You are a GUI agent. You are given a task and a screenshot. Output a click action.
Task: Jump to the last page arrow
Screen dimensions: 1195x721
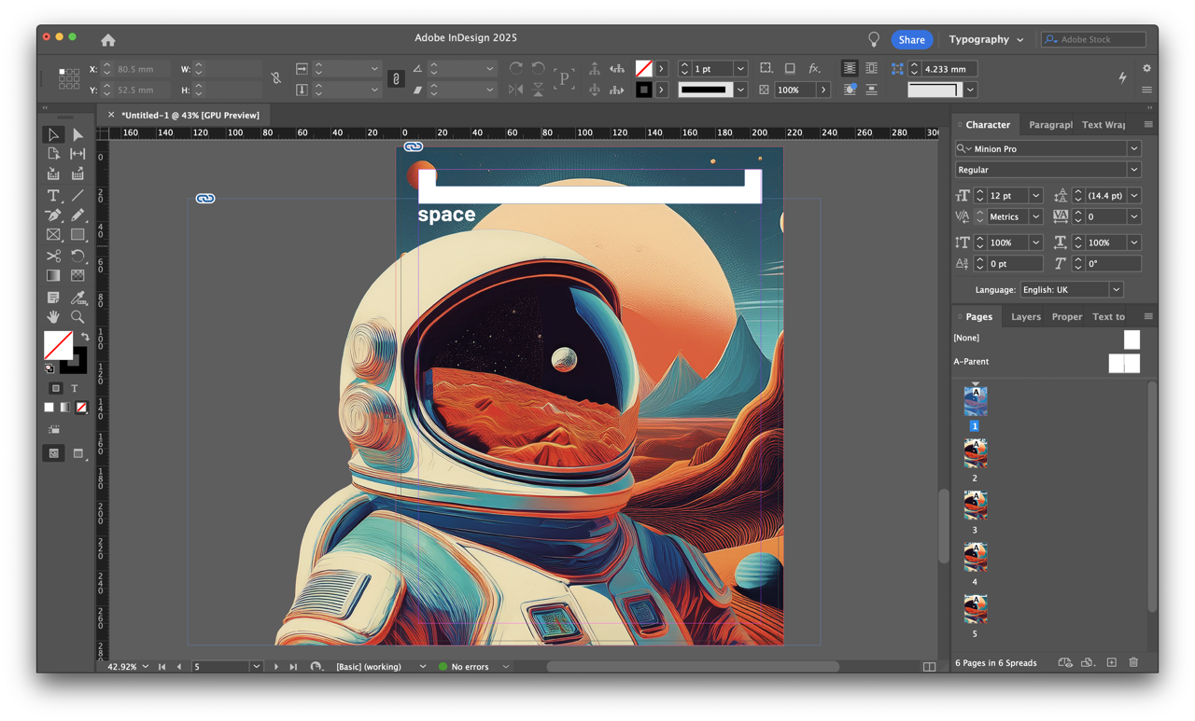coord(293,667)
